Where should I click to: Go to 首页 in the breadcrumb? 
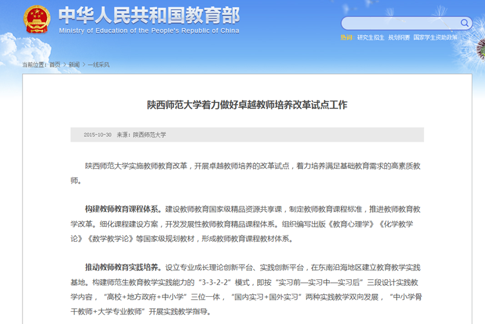click(x=55, y=65)
